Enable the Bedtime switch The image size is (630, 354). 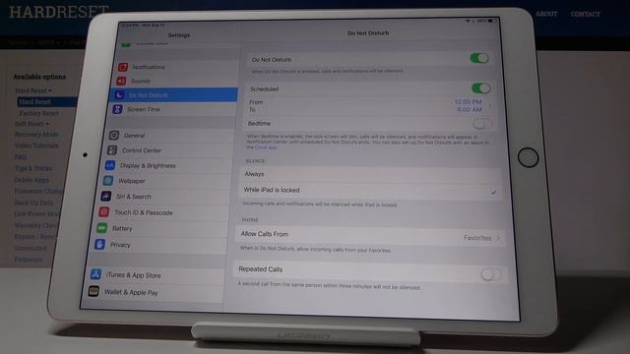(482, 124)
